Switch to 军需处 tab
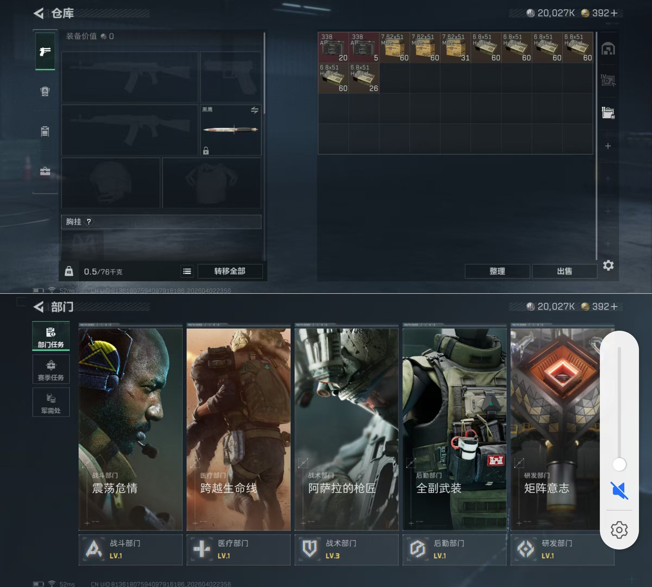Screen dimensions: 652x587 tap(51, 402)
